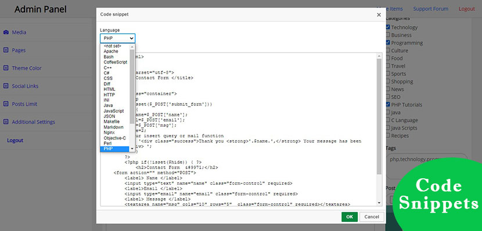Select highlighted PHP option in list
This screenshot has width=482, height=231.
115,149
